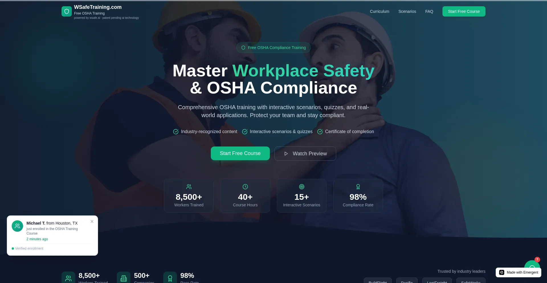Viewport: 547px width, 283px height.
Task: Close the Michael T. enrollment notification
Action: point(92,221)
